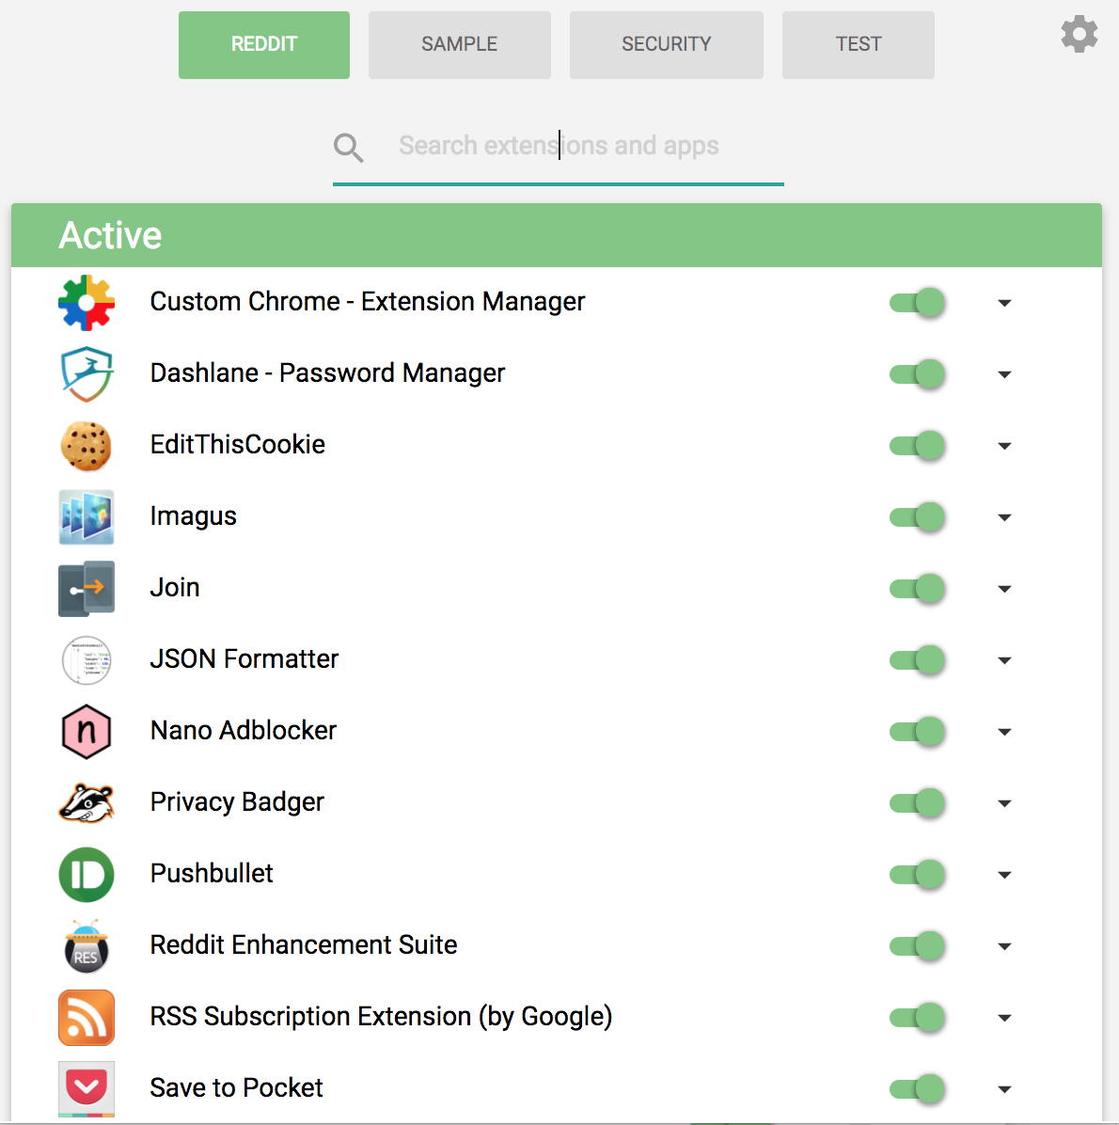
Task: Open Privacy Badger dropdown arrow
Action: pos(1004,803)
